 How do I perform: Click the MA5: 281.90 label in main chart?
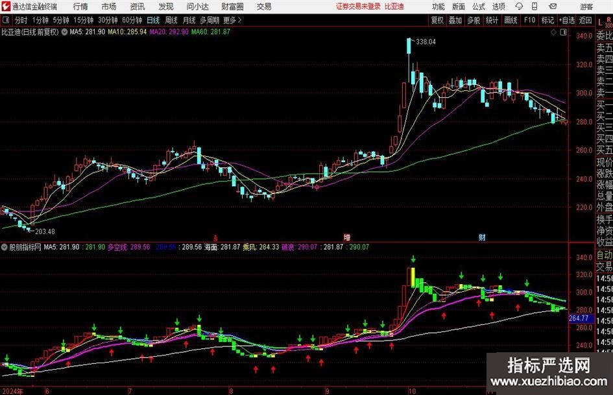[x=87, y=32]
